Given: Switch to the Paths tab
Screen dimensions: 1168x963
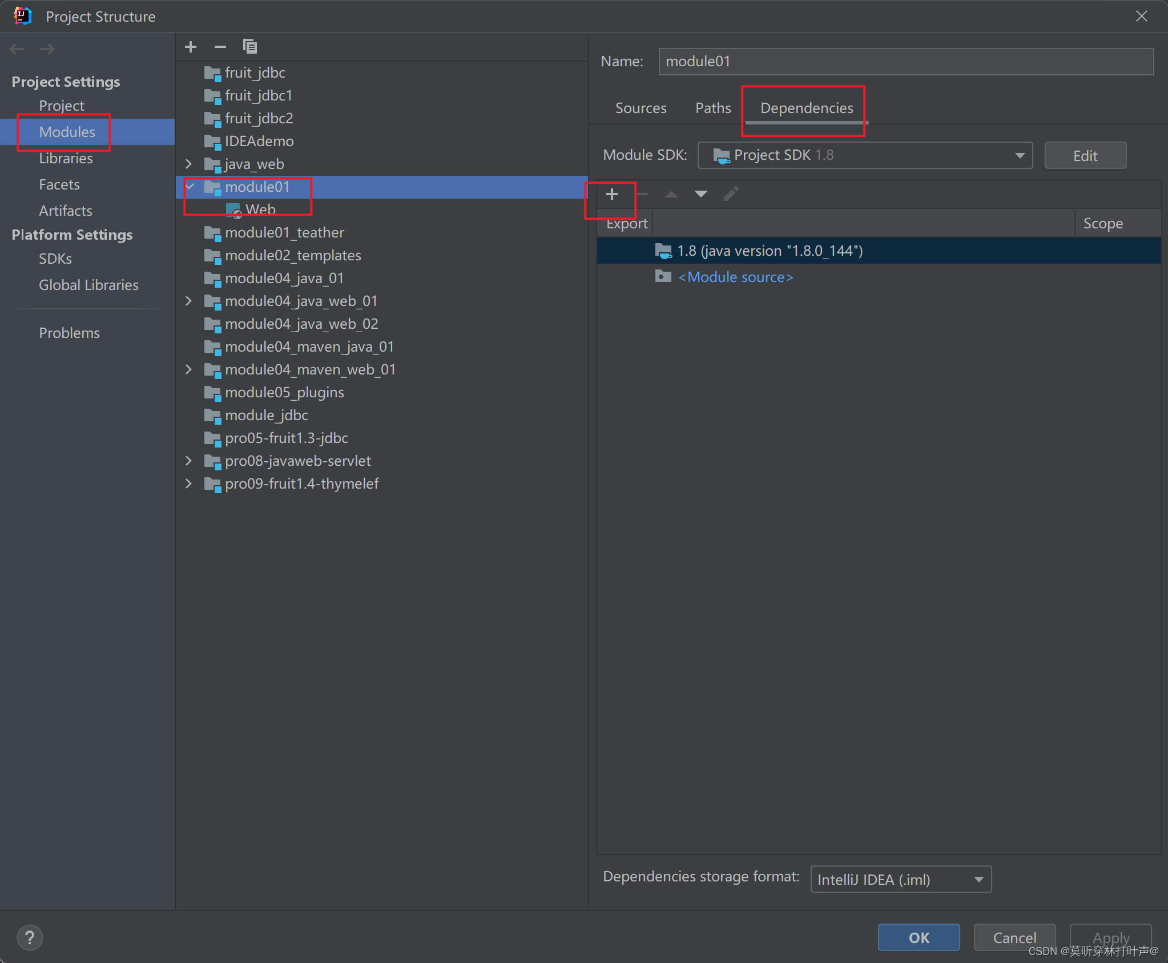Looking at the screenshot, I should pyautogui.click(x=713, y=108).
